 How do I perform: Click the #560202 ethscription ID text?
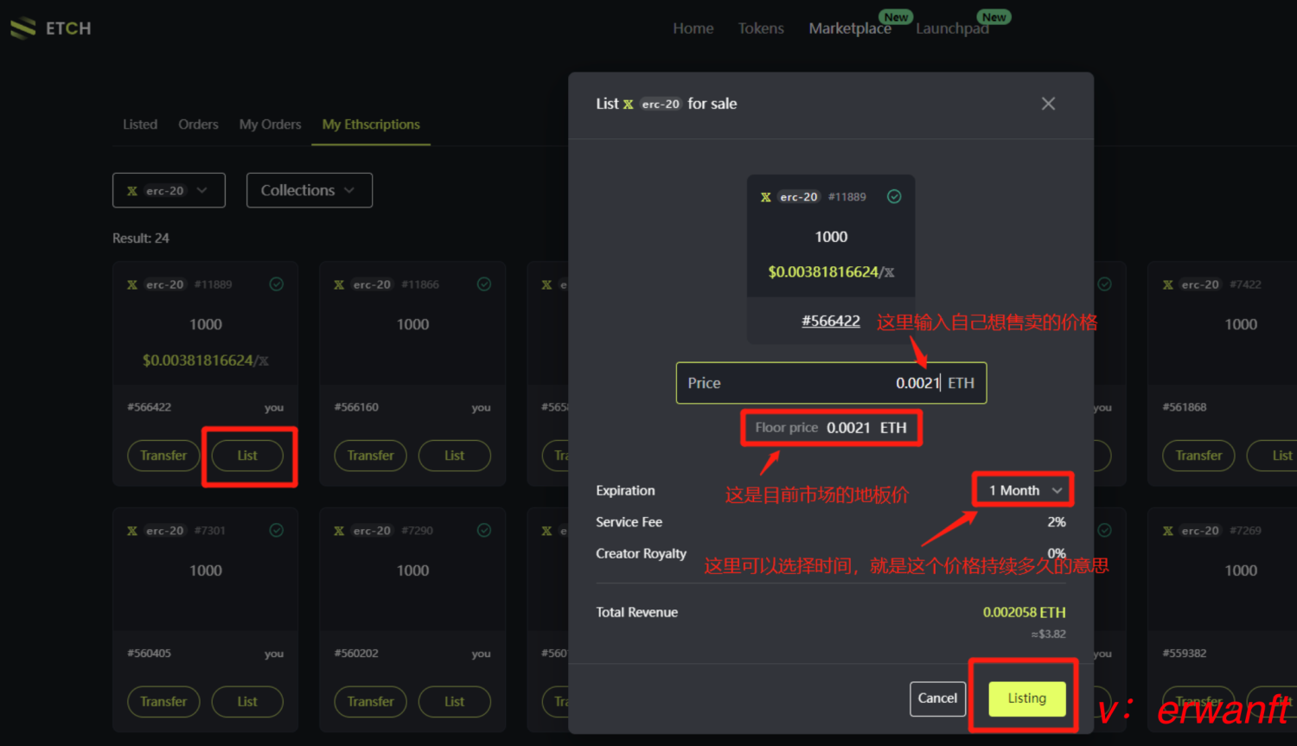[356, 654]
